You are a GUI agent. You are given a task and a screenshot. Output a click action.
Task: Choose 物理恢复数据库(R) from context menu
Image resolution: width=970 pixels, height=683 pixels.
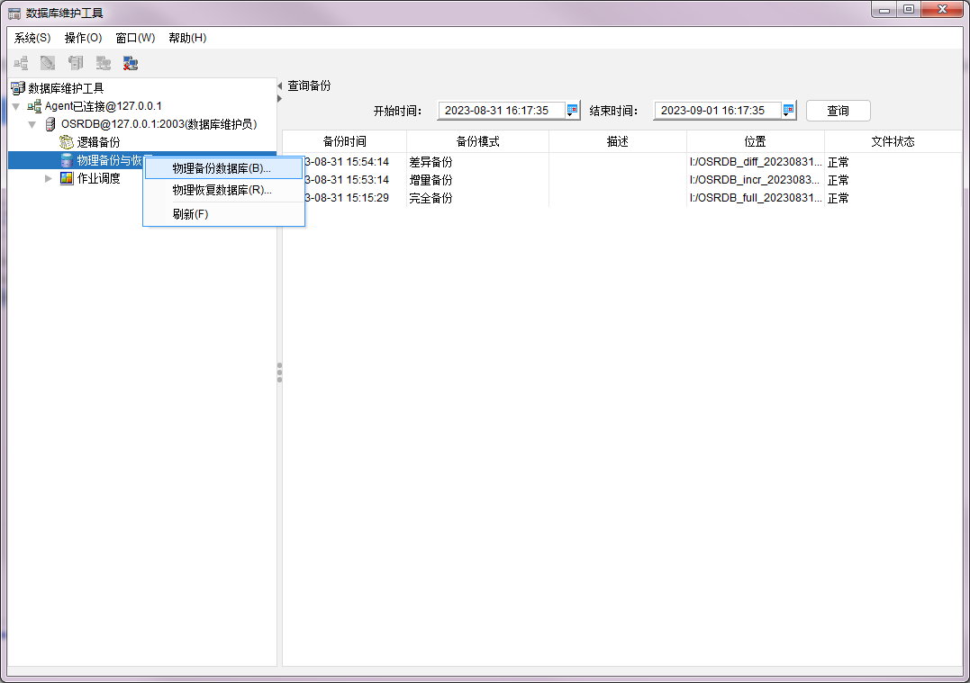tap(222, 190)
